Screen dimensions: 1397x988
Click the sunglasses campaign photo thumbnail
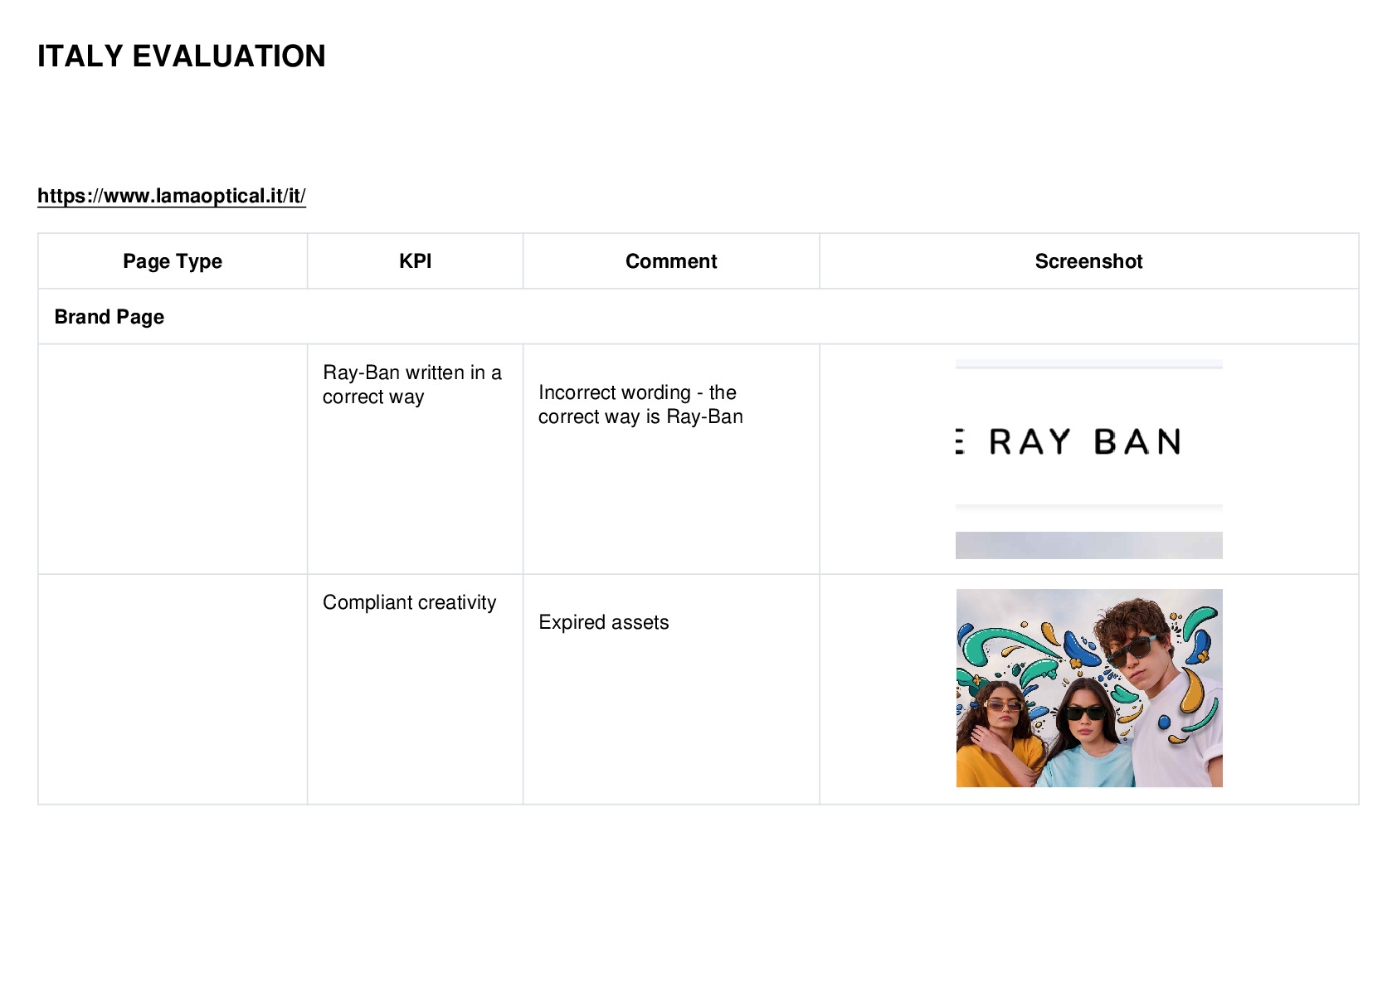[x=1089, y=689]
